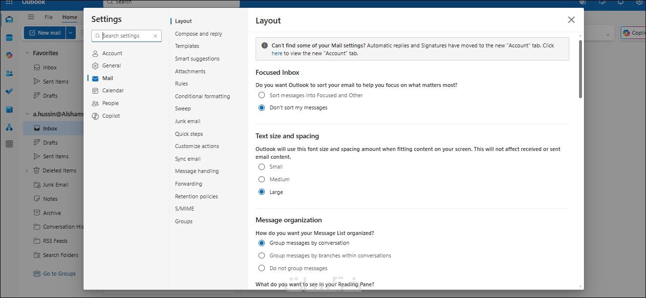Open the New mail dropdown arrow
The image size is (646, 298).
71,33
